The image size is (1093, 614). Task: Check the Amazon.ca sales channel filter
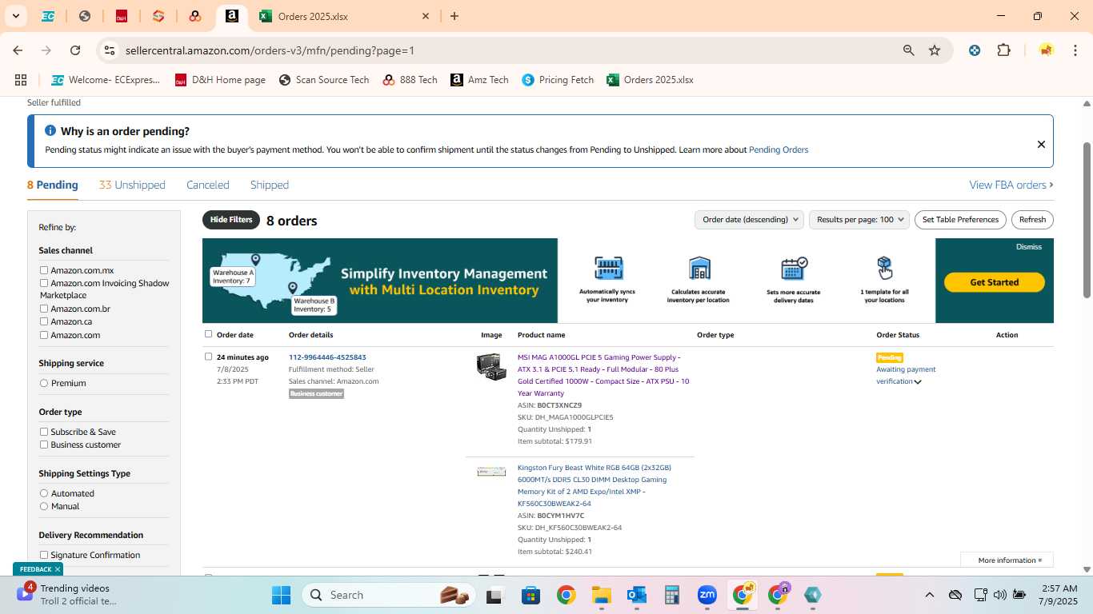click(44, 321)
